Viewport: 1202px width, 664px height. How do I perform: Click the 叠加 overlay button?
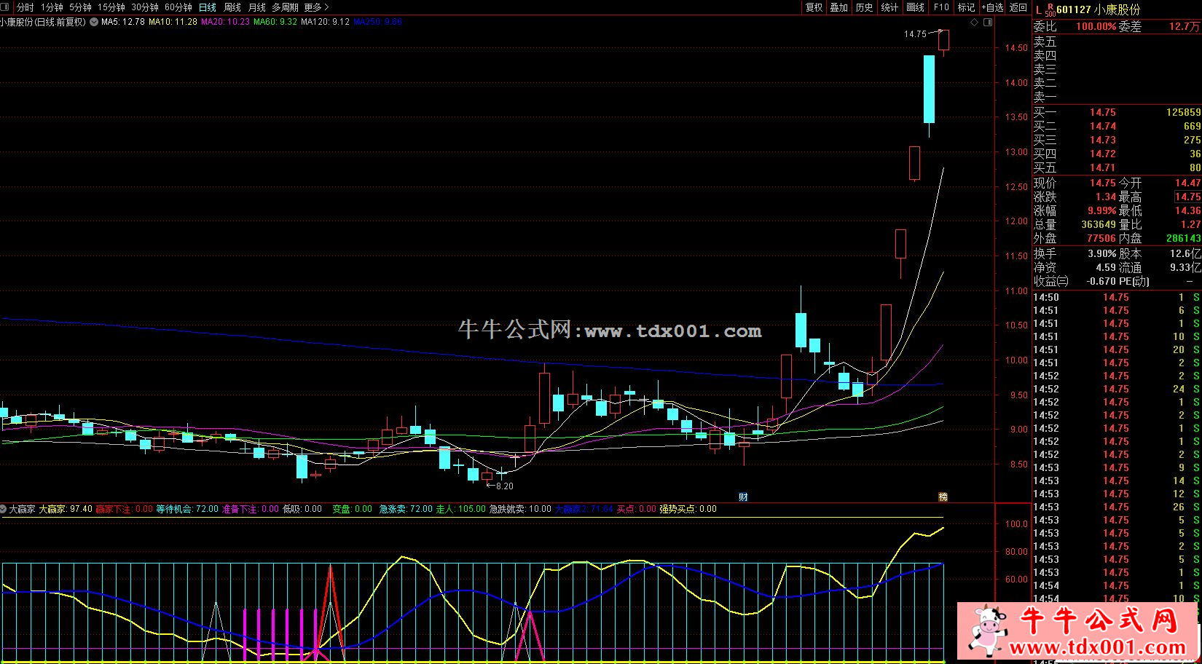click(x=839, y=7)
